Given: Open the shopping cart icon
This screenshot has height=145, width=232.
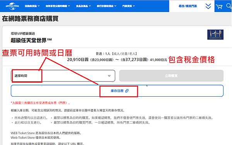Looking at the screenshot, I should point(219,7).
